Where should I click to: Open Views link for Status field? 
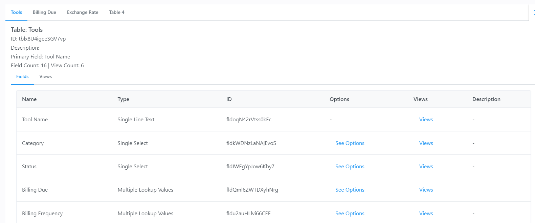(x=426, y=167)
